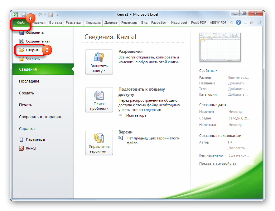Switch to the Foxit PDF tab
The width and height of the screenshot is (275, 211).
tap(199, 23)
